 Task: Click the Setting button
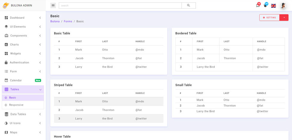[x=269, y=18]
